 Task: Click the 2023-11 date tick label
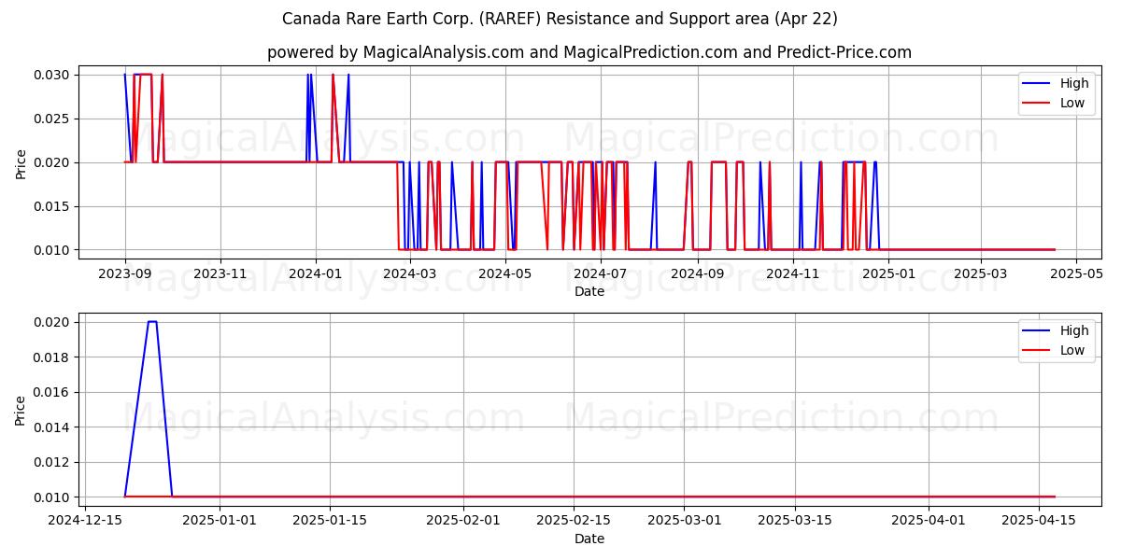[x=220, y=273]
